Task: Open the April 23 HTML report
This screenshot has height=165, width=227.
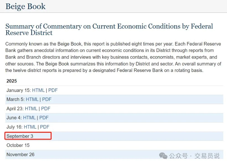Action: (31, 109)
